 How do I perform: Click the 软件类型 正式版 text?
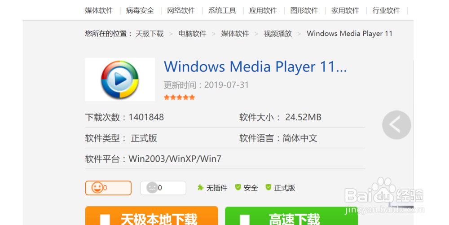[121, 138]
